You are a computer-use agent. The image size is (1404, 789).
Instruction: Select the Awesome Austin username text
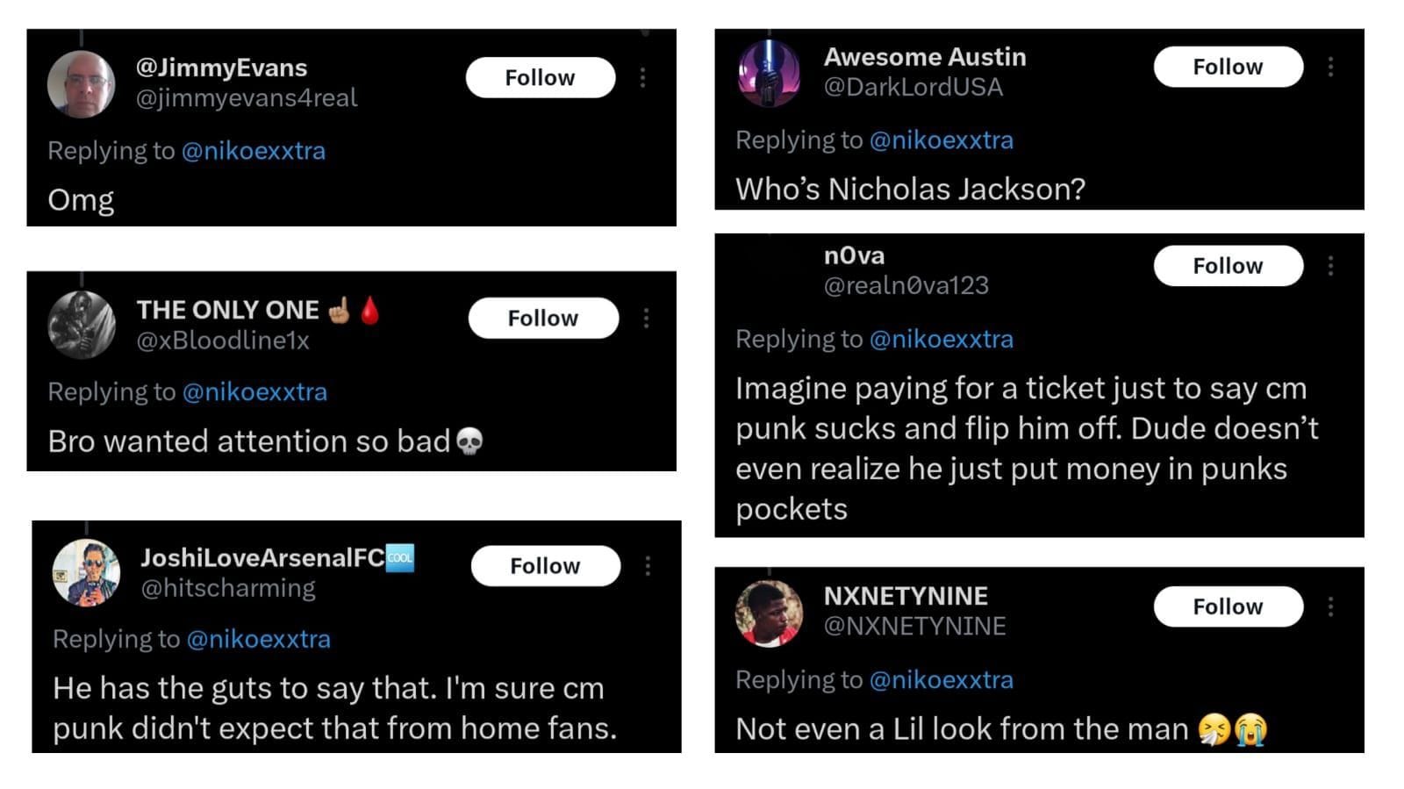[x=925, y=57]
